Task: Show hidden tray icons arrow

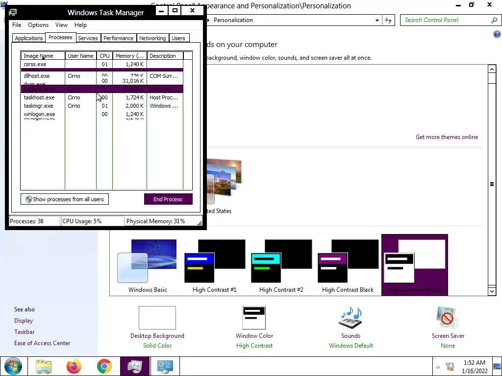Action: click(x=438, y=367)
